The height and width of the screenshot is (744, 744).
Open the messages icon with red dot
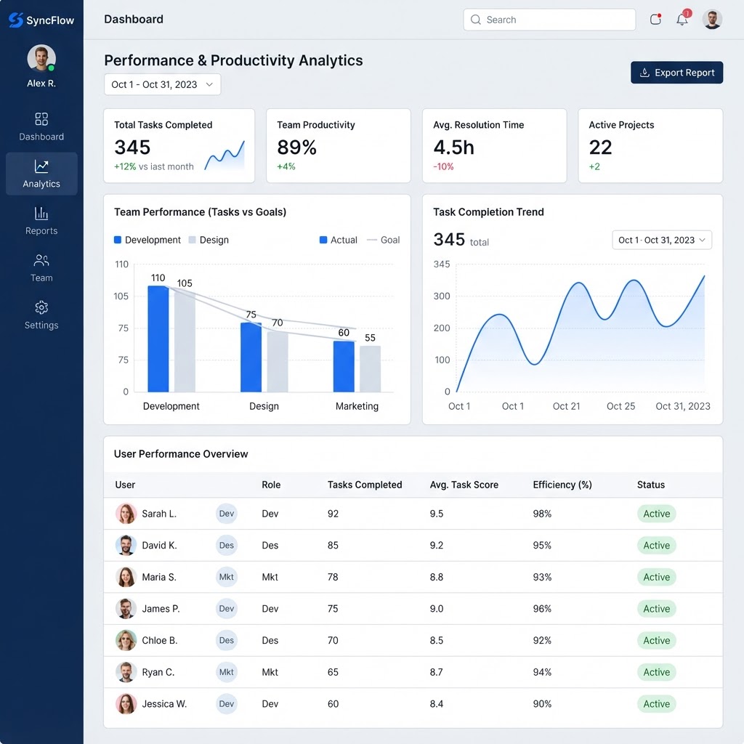(x=655, y=20)
